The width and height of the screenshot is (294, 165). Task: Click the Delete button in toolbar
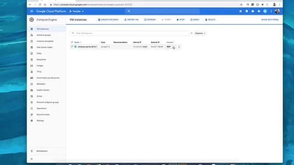(x=210, y=20)
